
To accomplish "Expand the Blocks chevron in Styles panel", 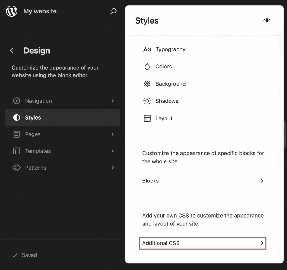I will [262, 180].
